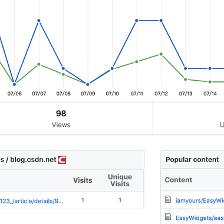The image size is (224, 224).
Task: Click file icon next to iamyours/EasyWi link
Action: (168, 199)
